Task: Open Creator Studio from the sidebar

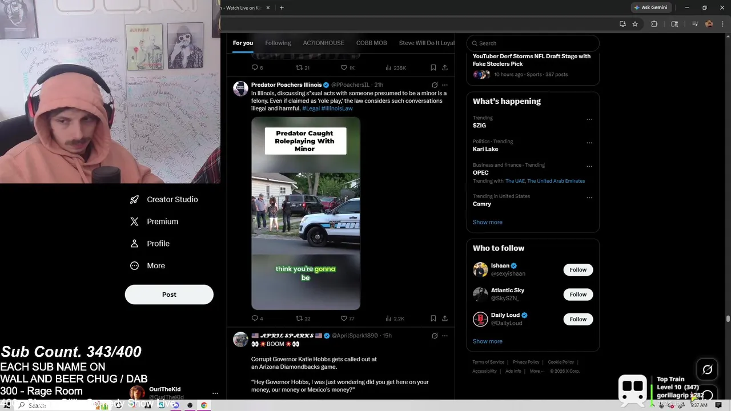Action: point(163,199)
